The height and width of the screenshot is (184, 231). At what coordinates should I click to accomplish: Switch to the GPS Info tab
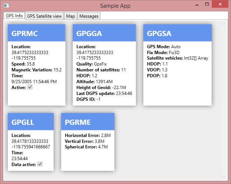coord(14,15)
